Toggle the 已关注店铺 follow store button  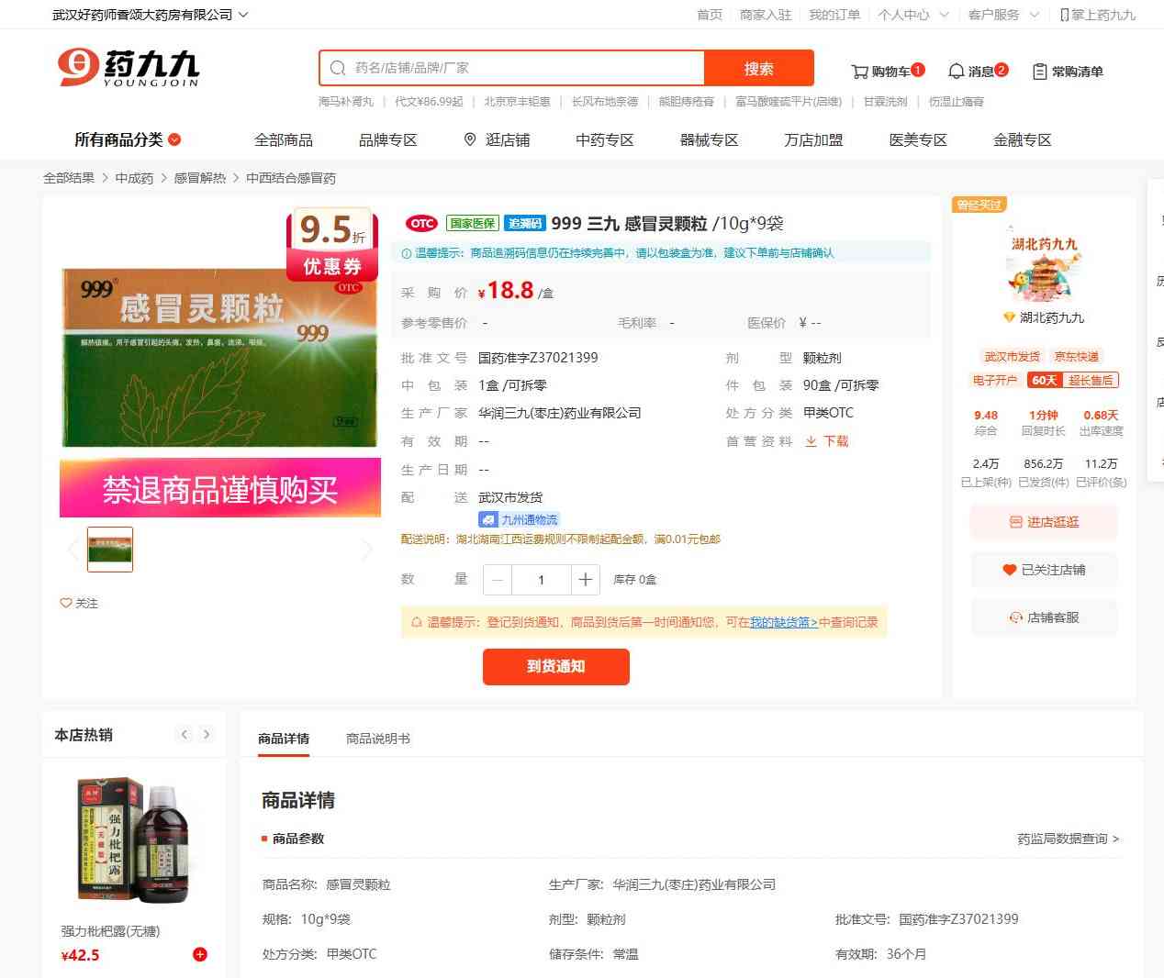click(x=1044, y=570)
